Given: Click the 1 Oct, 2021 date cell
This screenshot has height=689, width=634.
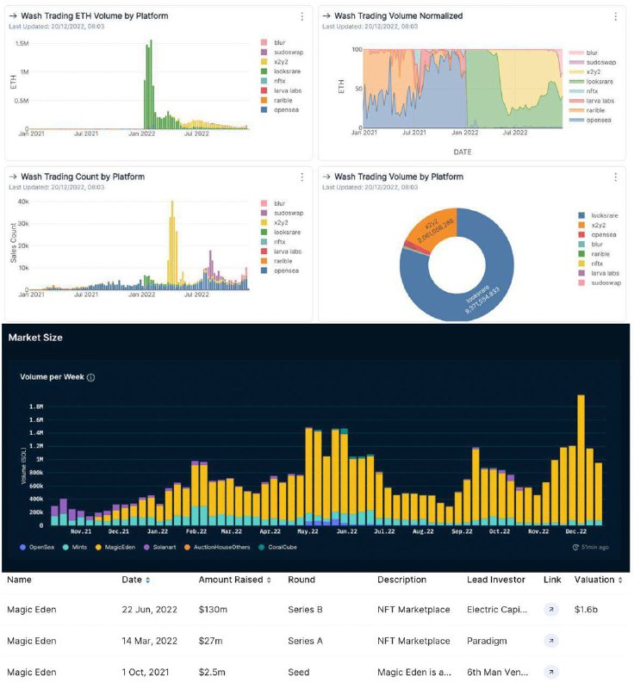Looking at the screenshot, I should [x=145, y=672].
